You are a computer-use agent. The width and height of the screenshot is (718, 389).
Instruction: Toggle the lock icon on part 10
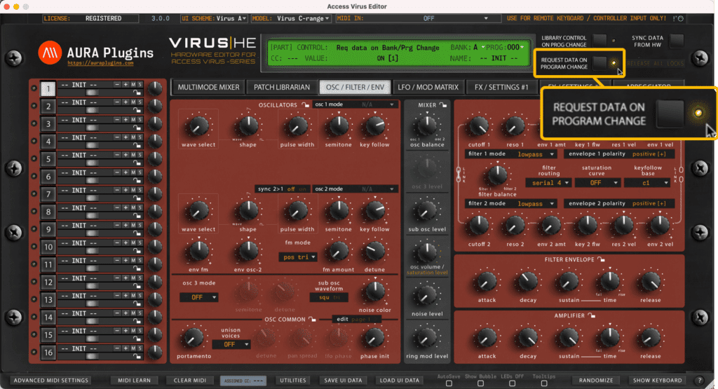coord(137,251)
